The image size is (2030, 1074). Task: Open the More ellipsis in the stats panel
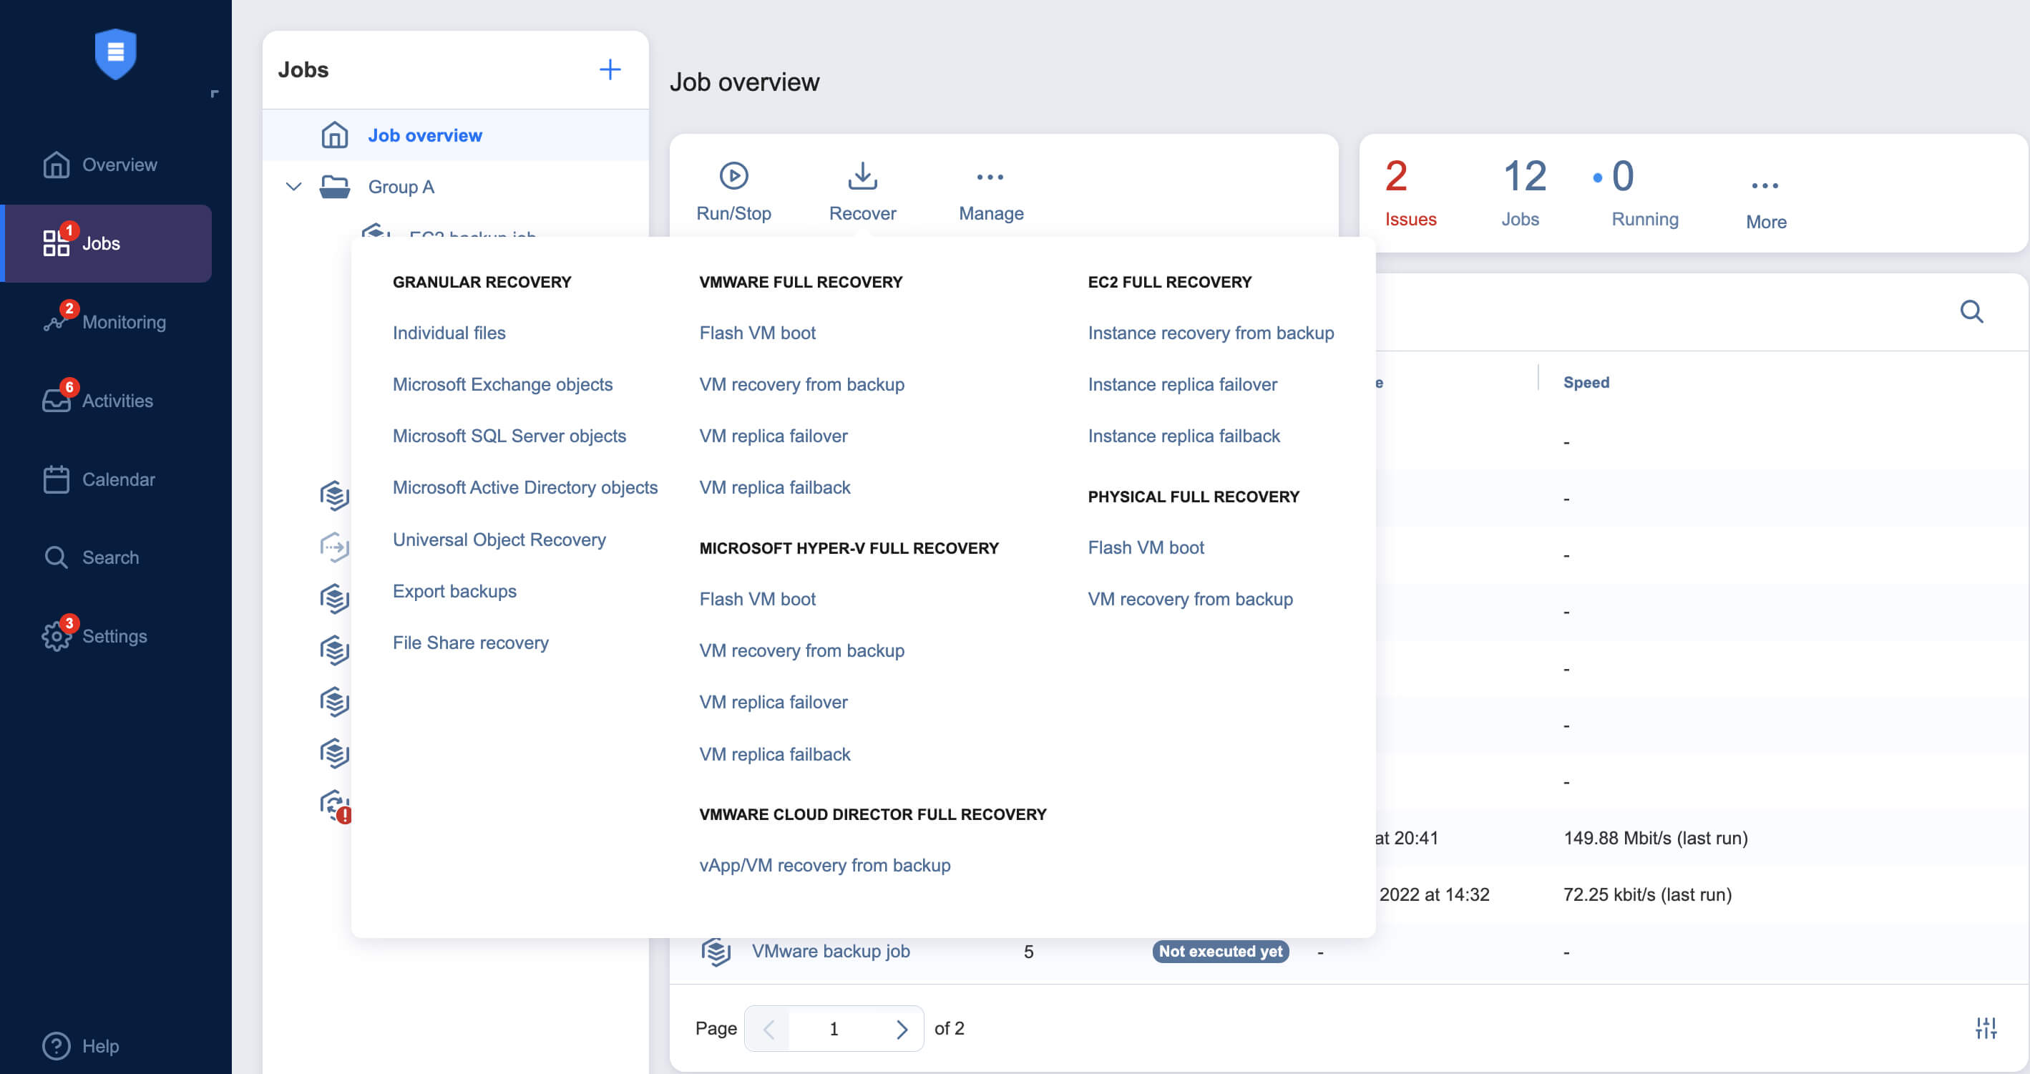(x=1765, y=186)
